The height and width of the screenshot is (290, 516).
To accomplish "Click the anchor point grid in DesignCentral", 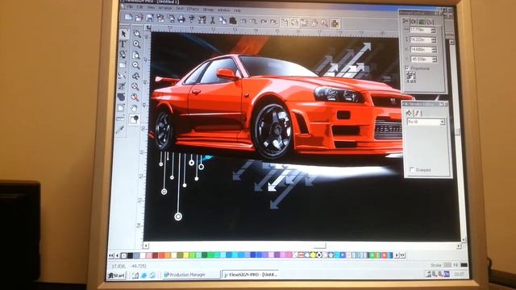I will point(410,77).
